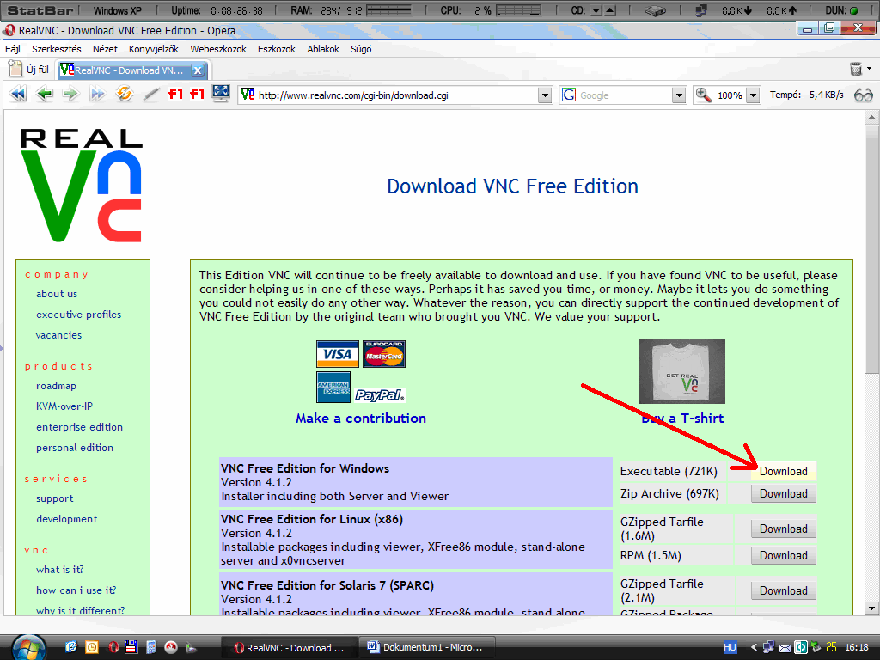Image resolution: width=880 pixels, height=660 pixels.
Task: Click the magnifier zoom icon
Action: pyautogui.click(x=703, y=95)
